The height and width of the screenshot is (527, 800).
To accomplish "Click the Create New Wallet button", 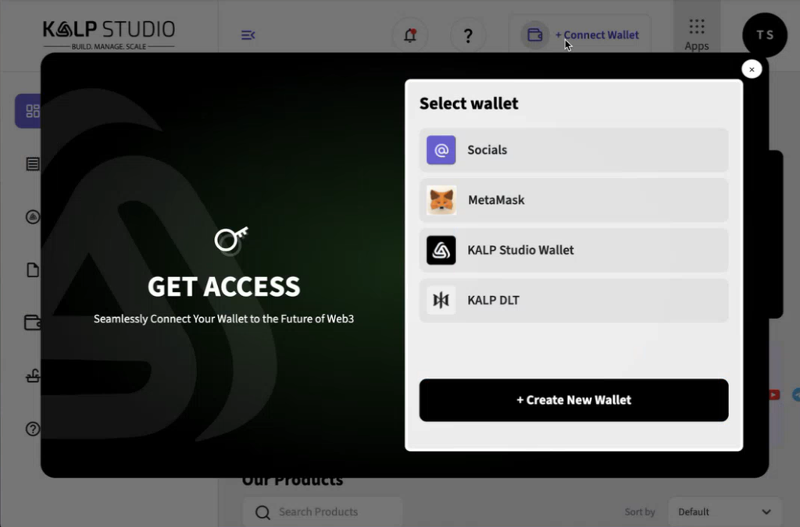I will coord(573,400).
